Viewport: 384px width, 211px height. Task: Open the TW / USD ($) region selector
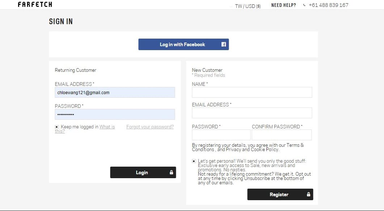pyautogui.click(x=248, y=6)
